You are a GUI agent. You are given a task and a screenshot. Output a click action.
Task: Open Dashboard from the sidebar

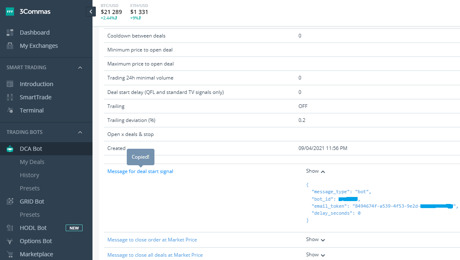click(35, 33)
